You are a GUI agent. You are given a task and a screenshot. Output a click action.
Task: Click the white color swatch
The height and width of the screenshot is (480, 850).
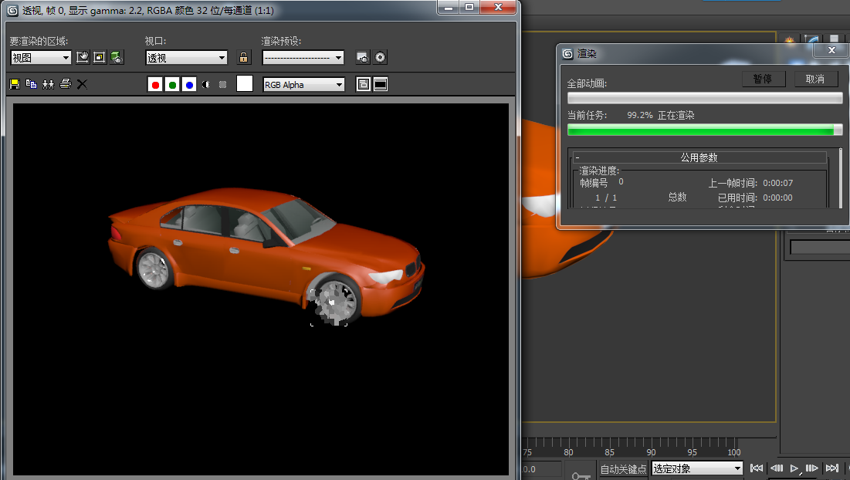pyautogui.click(x=245, y=84)
